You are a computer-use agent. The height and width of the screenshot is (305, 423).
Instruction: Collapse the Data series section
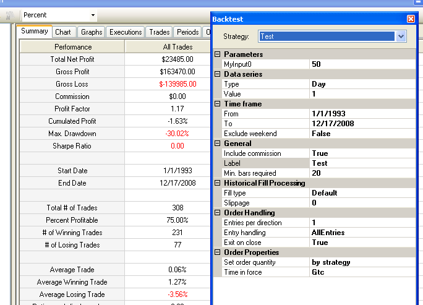[218, 74]
